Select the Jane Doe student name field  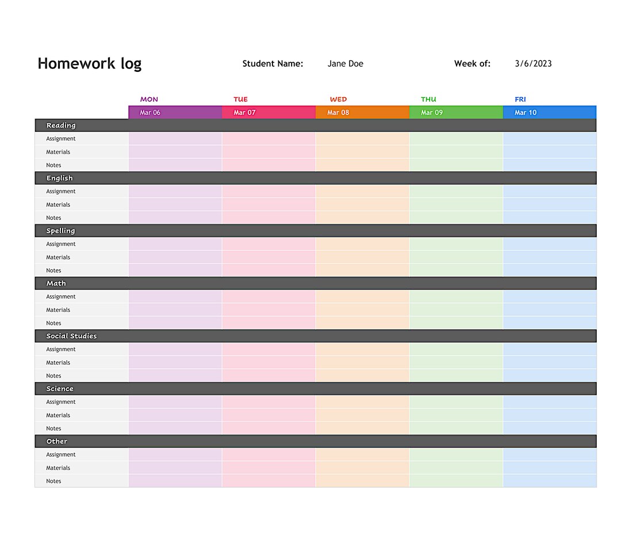tap(346, 63)
